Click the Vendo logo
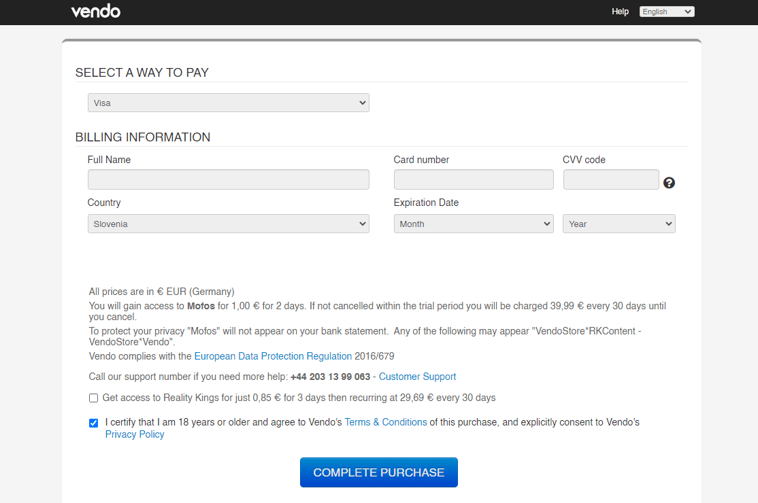 [x=96, y=11]
